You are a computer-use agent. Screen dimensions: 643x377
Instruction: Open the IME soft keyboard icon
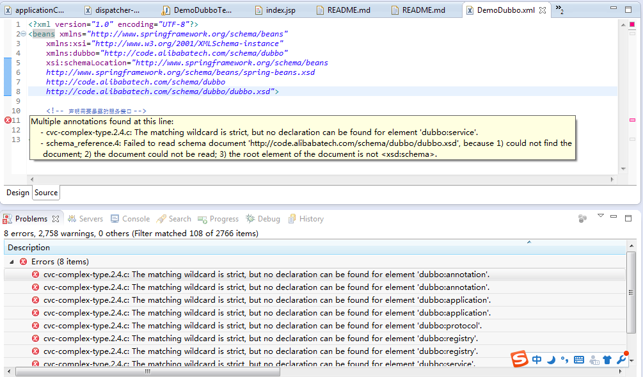579,360
